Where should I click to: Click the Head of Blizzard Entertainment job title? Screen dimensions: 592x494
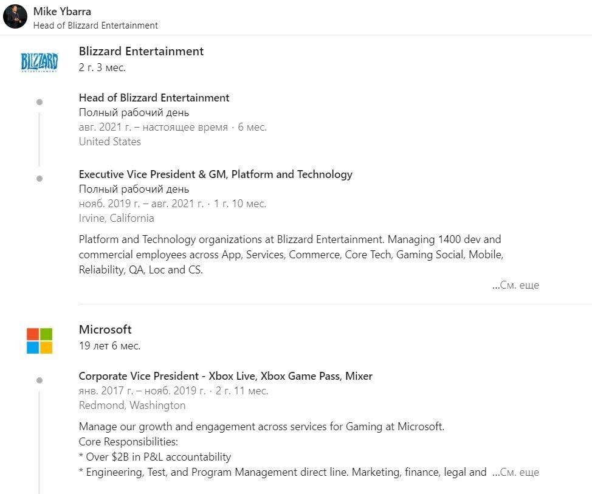(x=154, y=98)
